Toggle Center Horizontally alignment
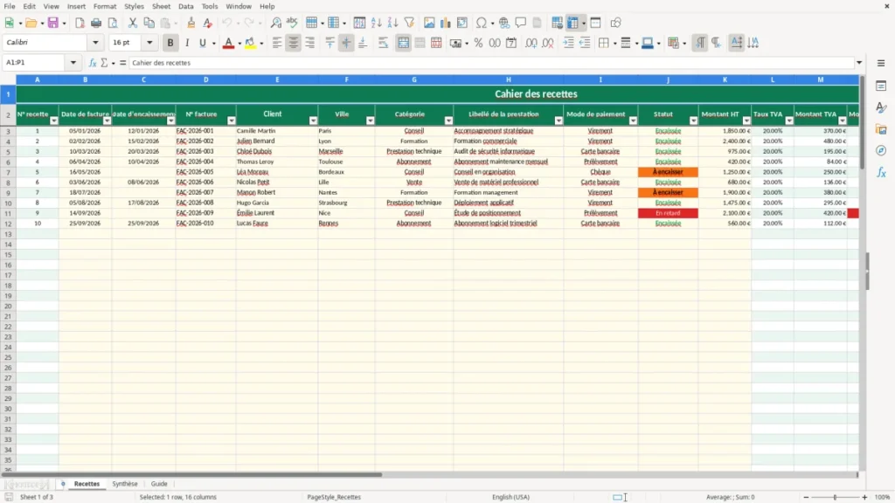The height and width of the screenshot is (503, 895). pyautogui.click(x=294, y=43)
